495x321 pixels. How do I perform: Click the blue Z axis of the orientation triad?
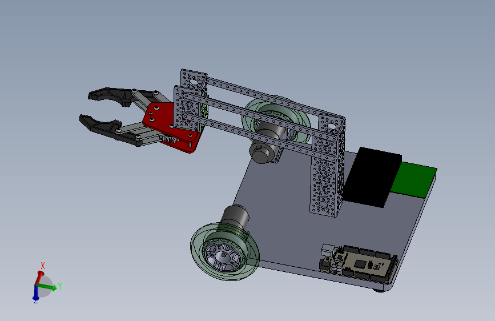point(35,292)
